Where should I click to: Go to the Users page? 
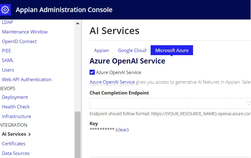8,70
